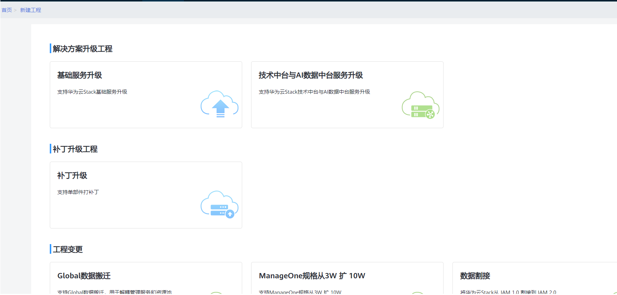Click the 首页 breadcrumb link
Screen dimensions: 617x295
click(7, 10)
